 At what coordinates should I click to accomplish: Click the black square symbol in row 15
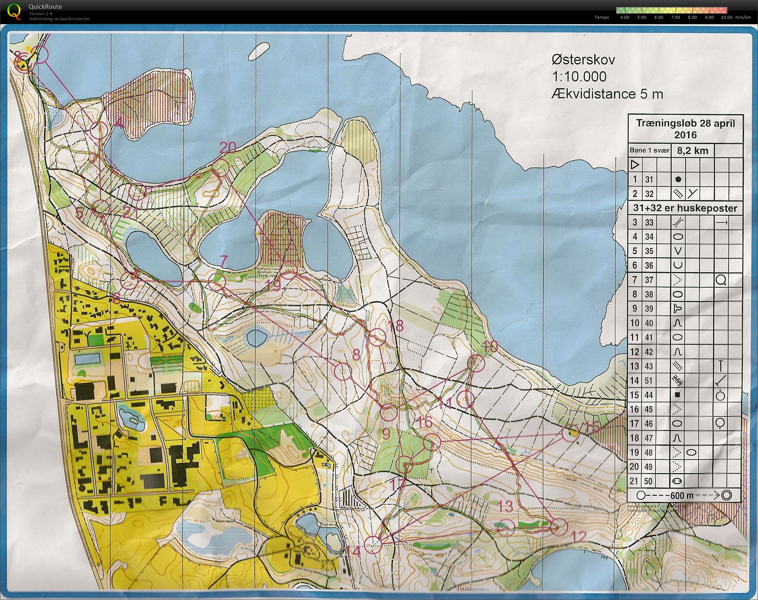(x=678, y=395)
